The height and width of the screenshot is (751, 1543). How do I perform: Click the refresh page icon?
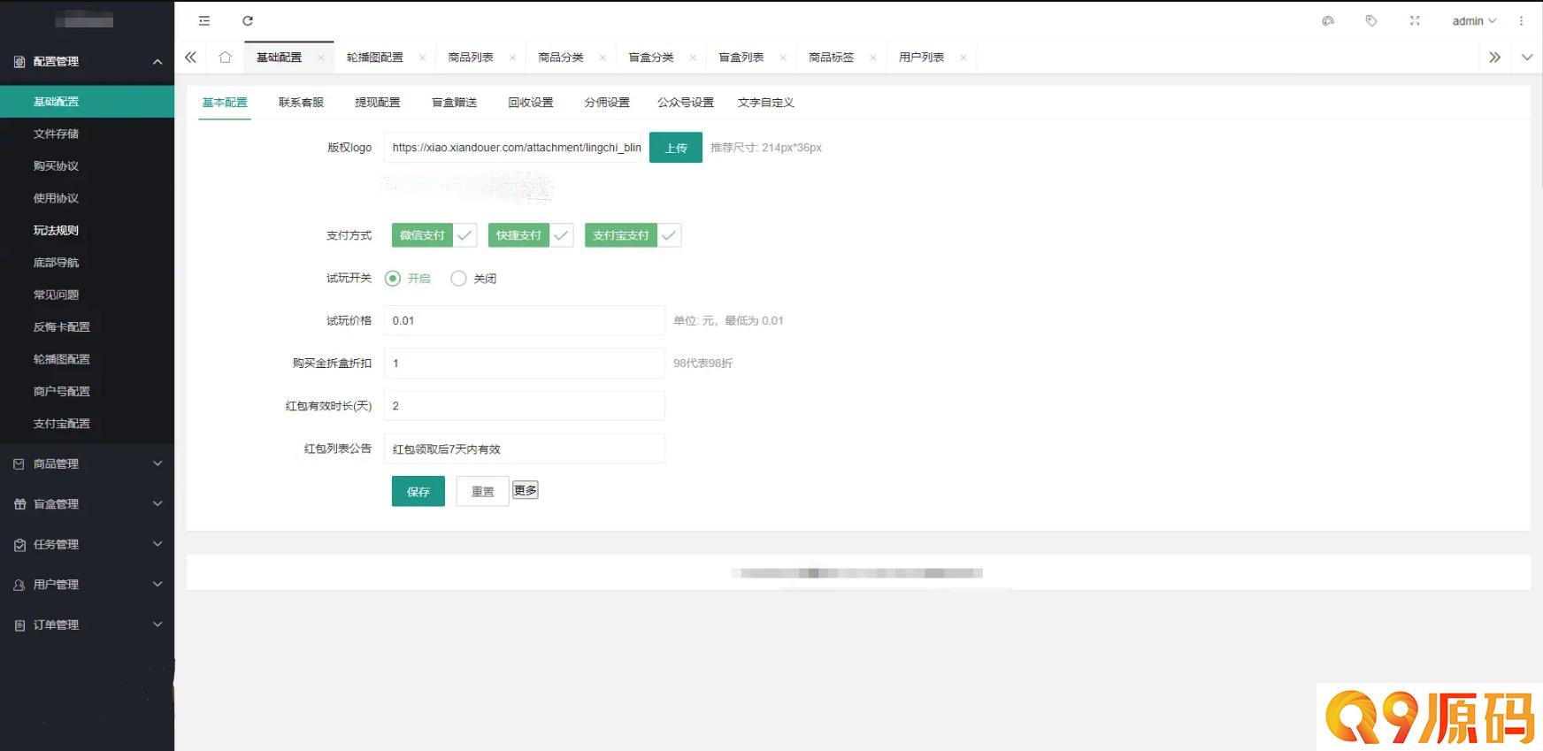(248, 20)
